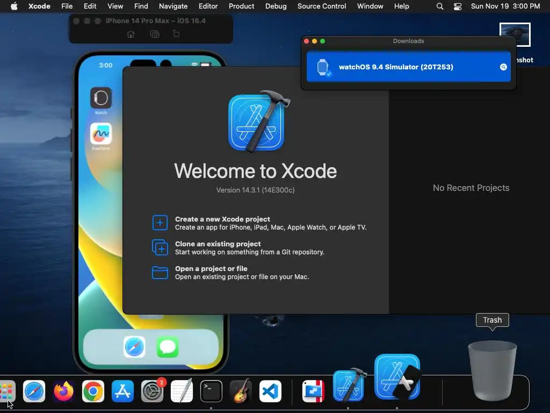Click the Simulator rotate device icon

tap(176, 34)
